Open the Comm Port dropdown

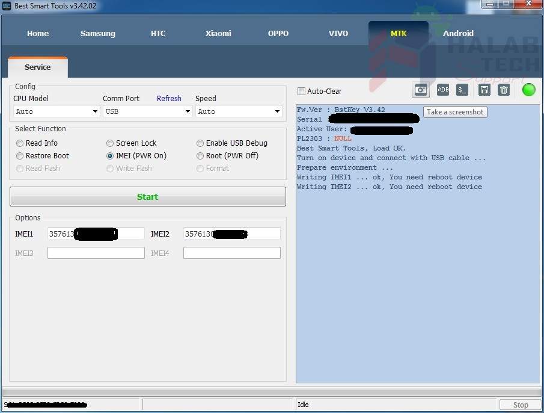click(x=147, y=111)
